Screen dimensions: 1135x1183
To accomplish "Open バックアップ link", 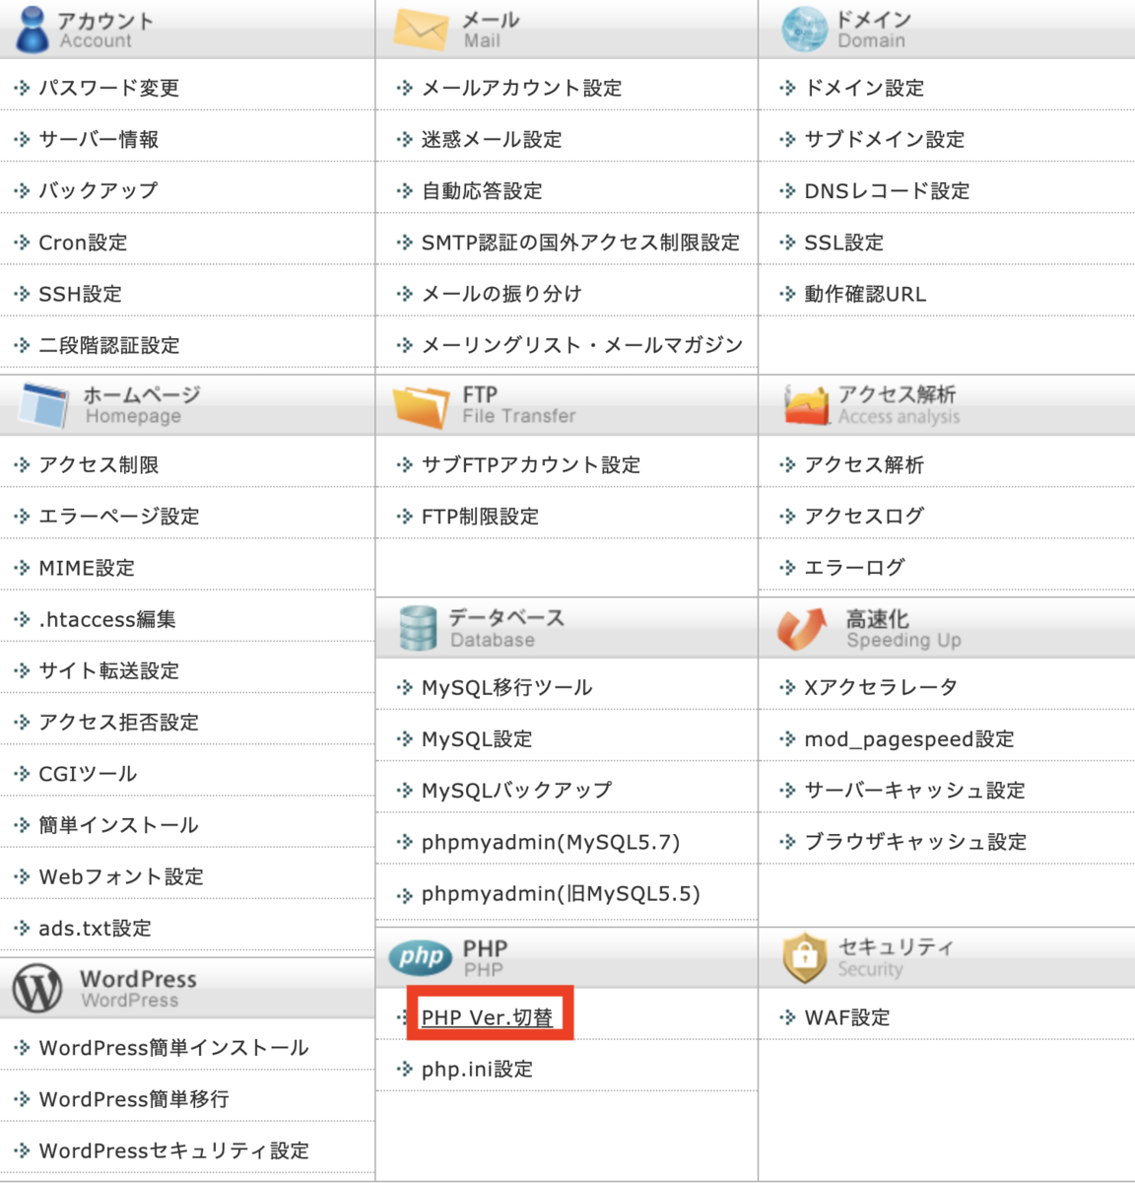I will point(99,190).
